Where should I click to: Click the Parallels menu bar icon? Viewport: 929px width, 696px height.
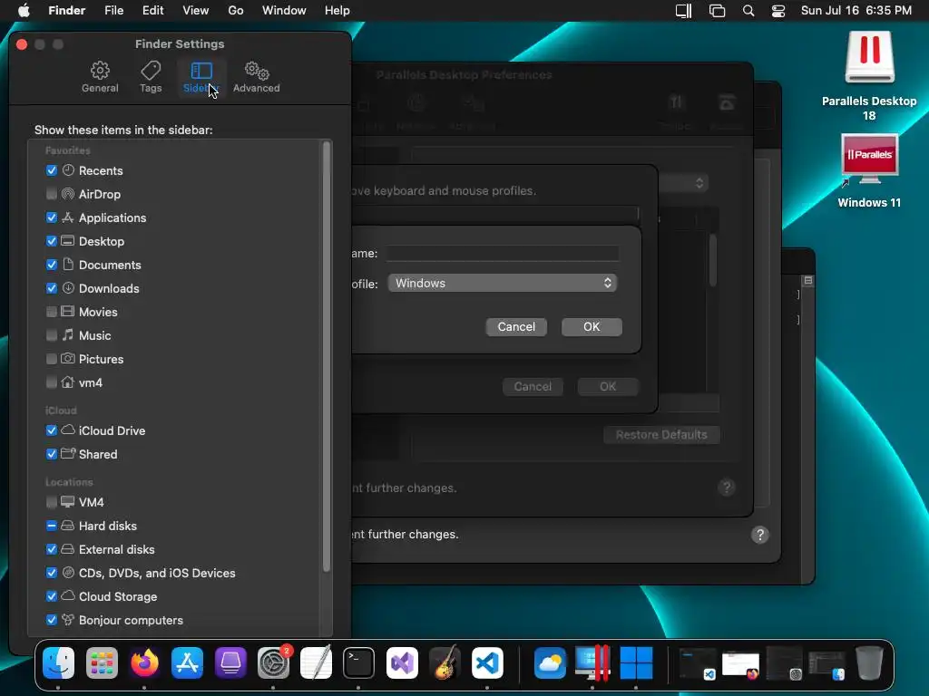point(684,11)
